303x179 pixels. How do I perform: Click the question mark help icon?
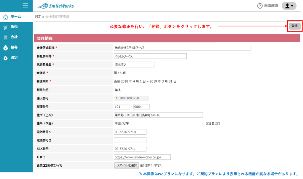(x=260, y=6)
